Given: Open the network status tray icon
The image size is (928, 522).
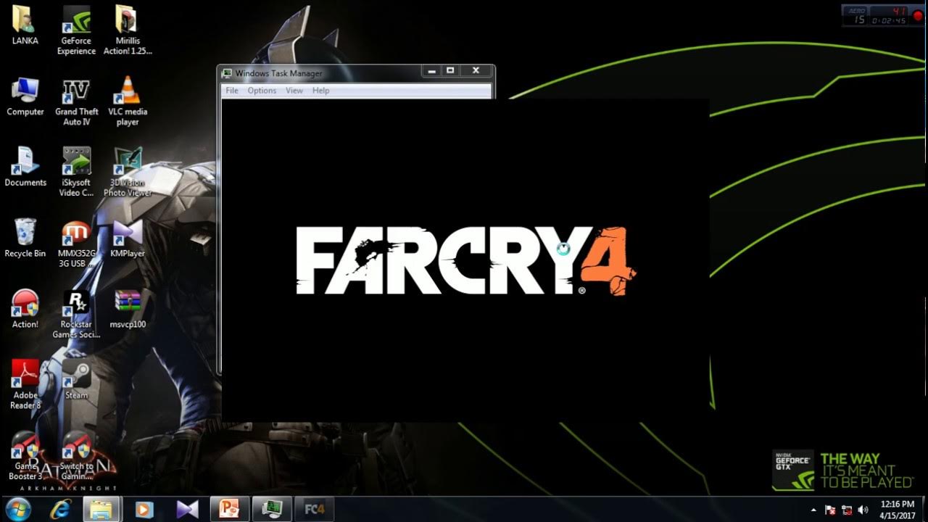Looking at the screenshot, I should click(x=847, y=510).
